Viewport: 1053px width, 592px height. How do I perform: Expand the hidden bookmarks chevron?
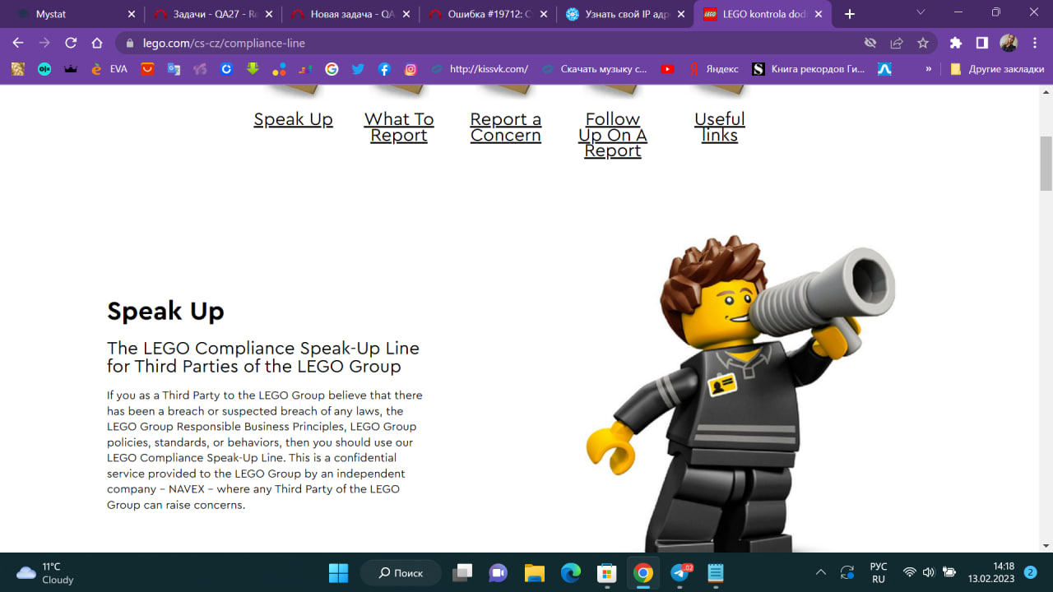(x=929, y=69)
